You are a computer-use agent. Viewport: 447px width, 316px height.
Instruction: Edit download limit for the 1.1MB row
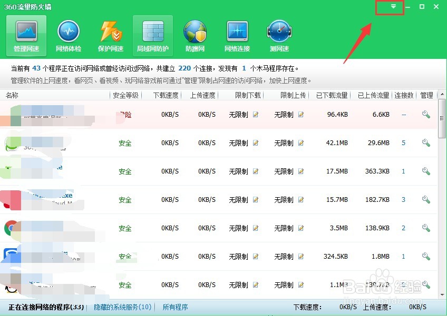coord(256,285)
